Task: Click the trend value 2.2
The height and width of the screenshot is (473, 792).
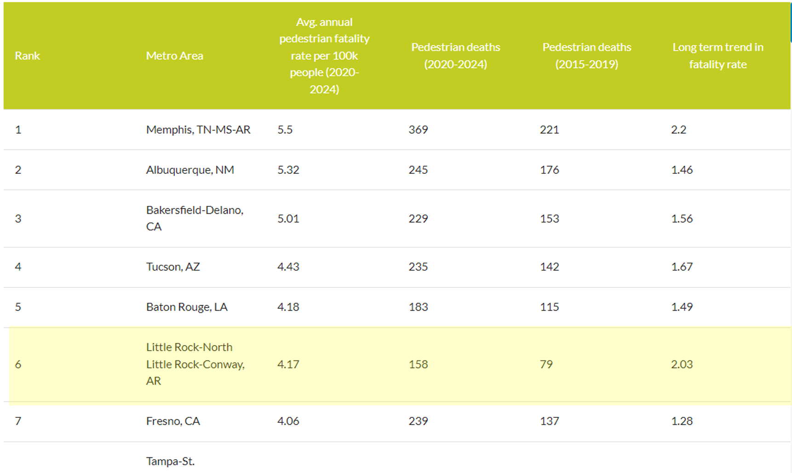Action: point(678,130)
